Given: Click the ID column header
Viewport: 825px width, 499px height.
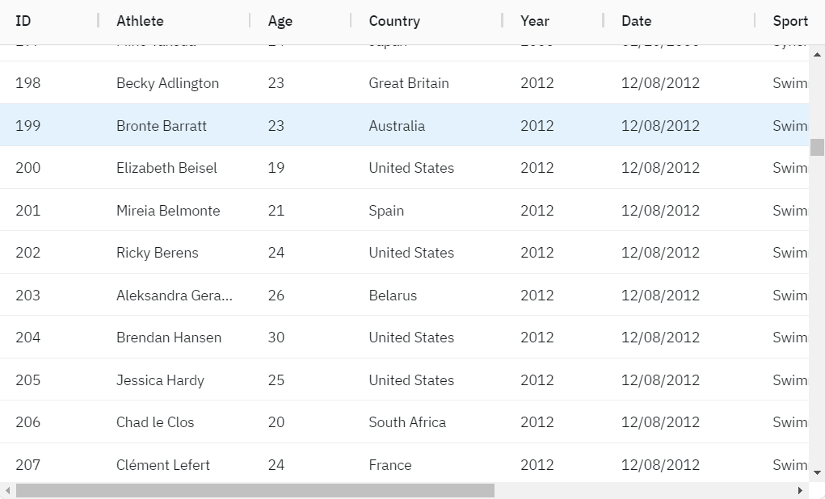Looking at the screenshot, I should click(23, 21).
